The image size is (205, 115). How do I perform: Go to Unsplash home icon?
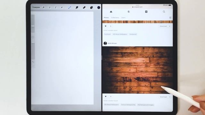click(x=111, y=12)
